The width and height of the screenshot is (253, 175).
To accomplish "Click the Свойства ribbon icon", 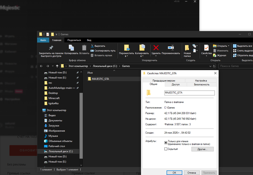I will pos(206,48).
